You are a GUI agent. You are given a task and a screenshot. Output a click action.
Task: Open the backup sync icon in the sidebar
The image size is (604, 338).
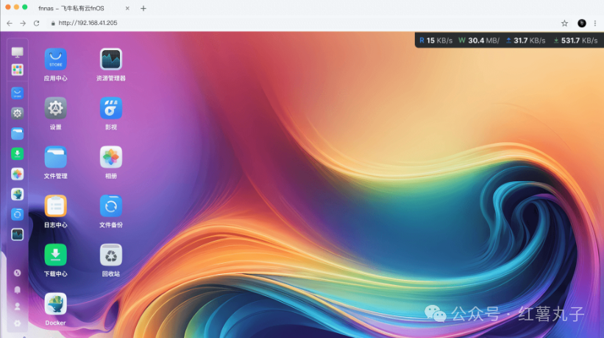click(18, 214)
